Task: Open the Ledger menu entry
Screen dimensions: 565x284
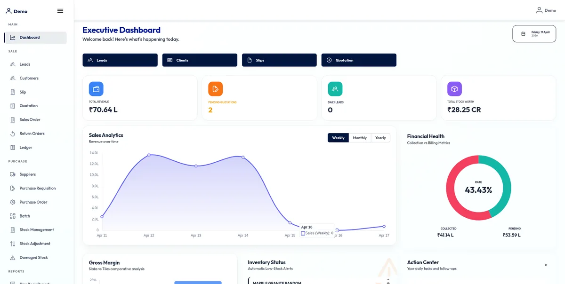Action: click(x=35, y=148)
